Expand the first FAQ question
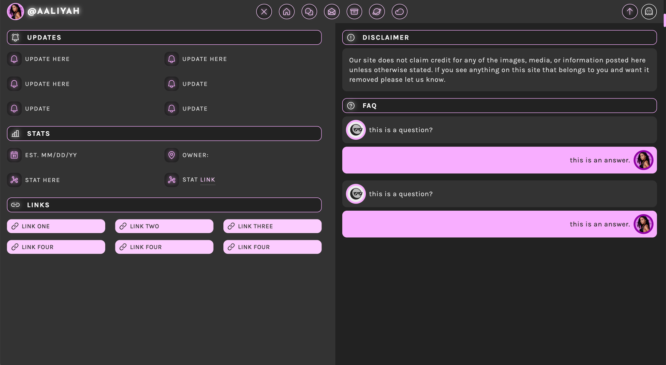 [x=499, y=130]
